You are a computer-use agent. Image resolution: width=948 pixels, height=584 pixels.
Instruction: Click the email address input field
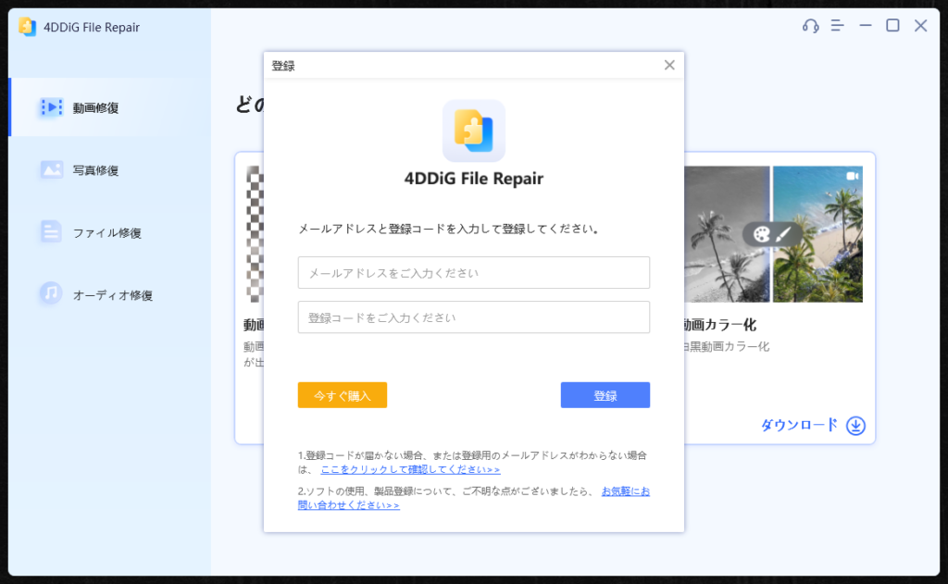[473, 272]
